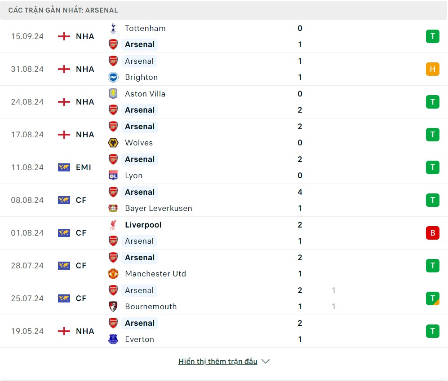
Task: Click the Bournemouth club crest icon
Action: point(113,307)
